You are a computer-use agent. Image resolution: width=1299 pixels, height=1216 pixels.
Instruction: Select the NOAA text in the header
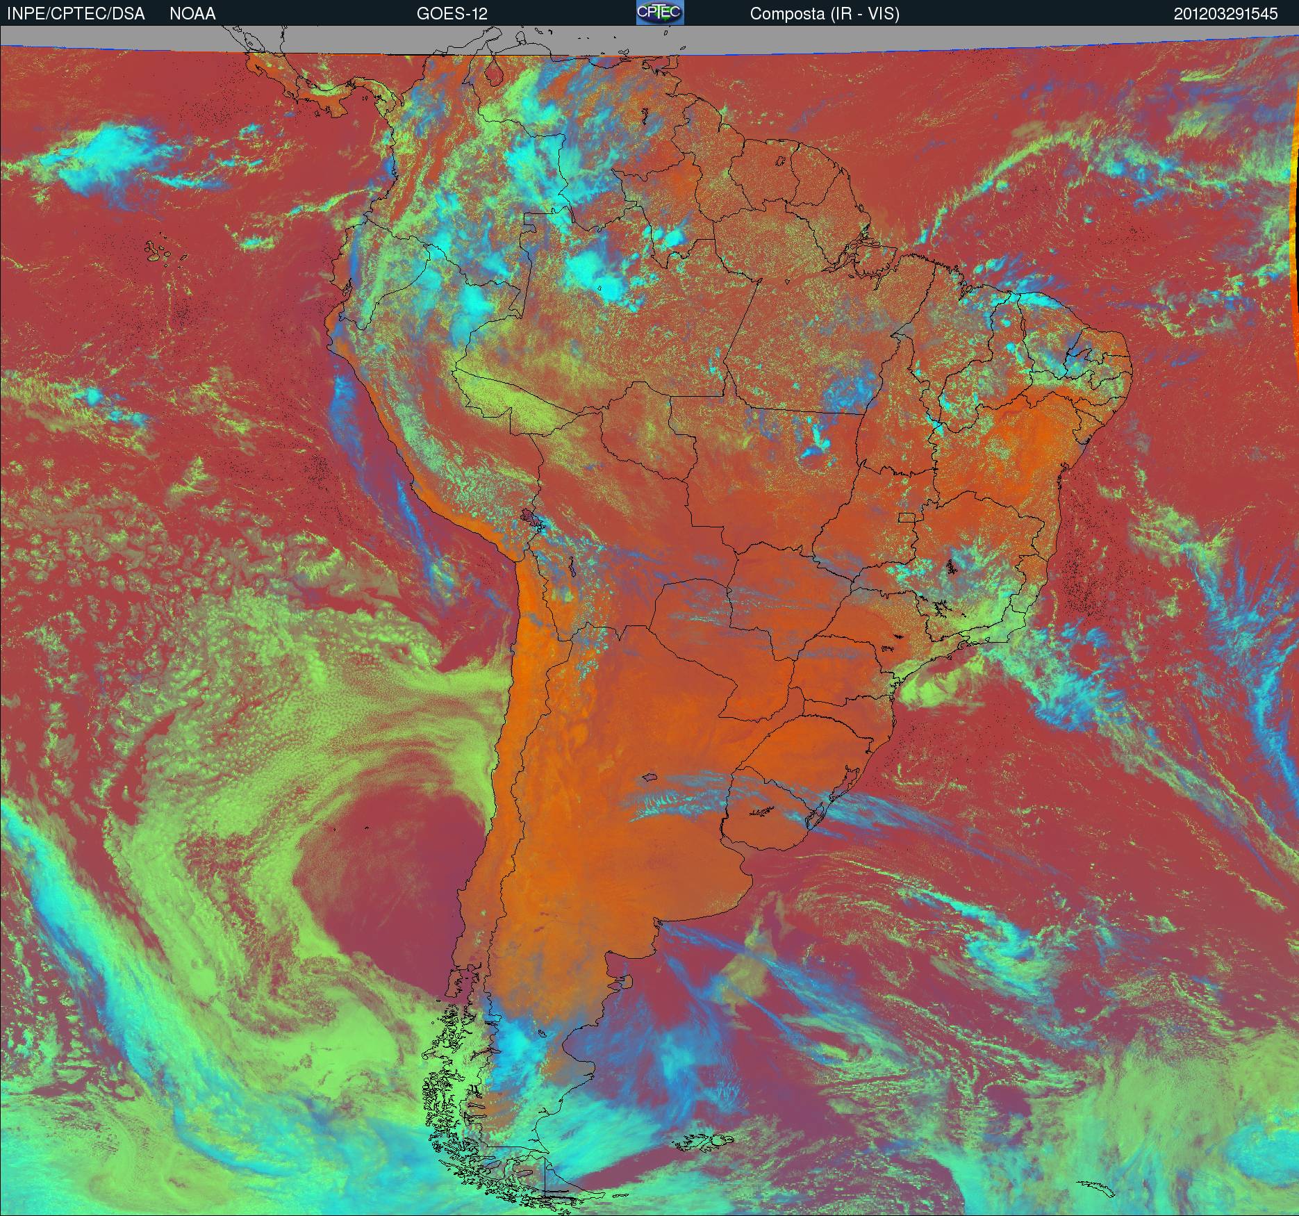192,14
